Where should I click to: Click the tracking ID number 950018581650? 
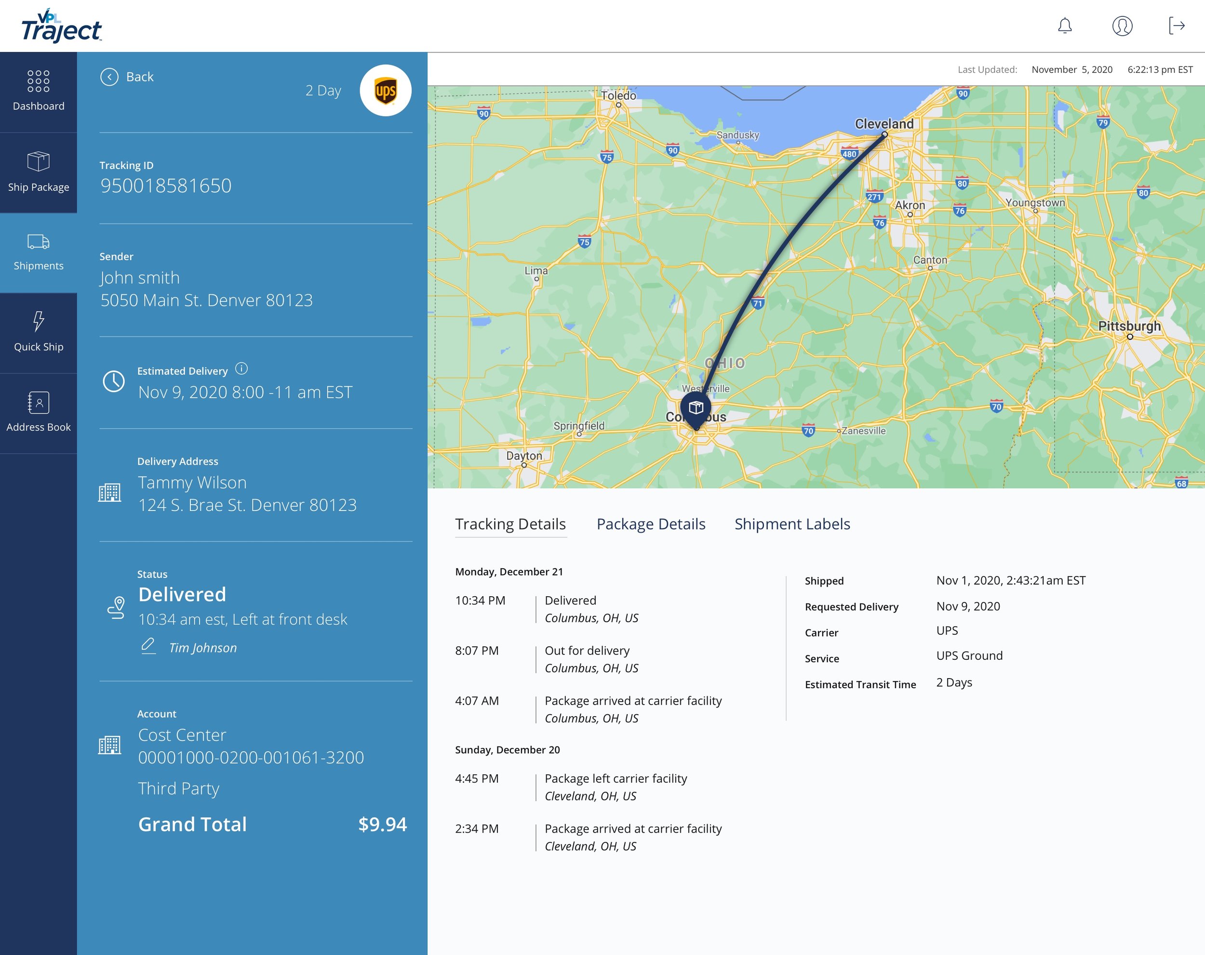click(x=166, y=185)
